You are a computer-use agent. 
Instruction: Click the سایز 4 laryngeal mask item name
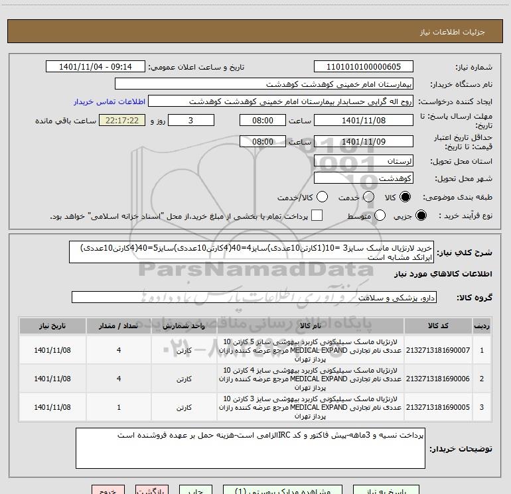[x=311, y=379]
